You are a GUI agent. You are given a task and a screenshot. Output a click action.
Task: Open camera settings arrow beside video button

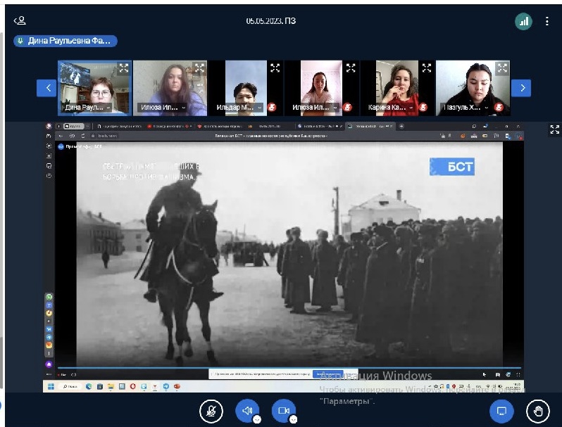coord(294,419)
